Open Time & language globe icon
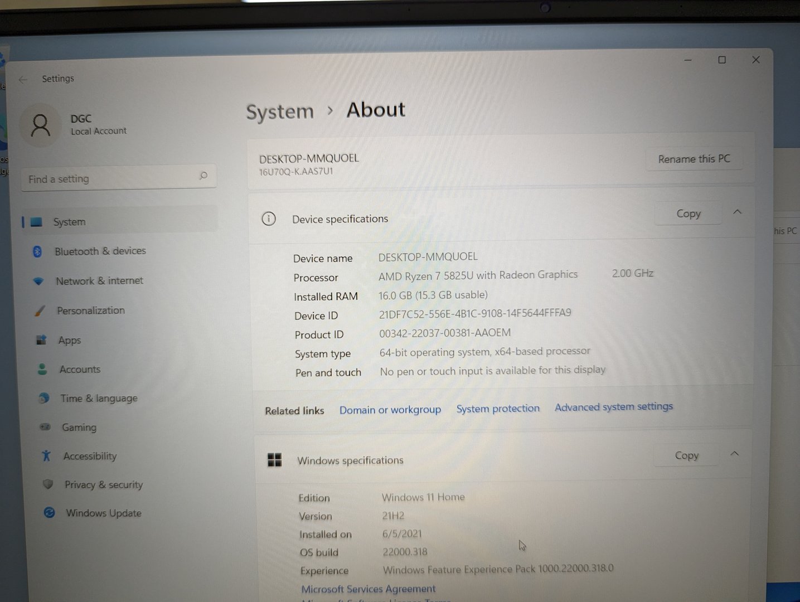 [44, 398]
